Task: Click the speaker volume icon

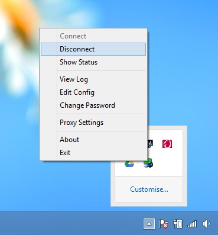Action: 206,224
